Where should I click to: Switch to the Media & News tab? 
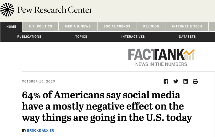coord(78,26)
